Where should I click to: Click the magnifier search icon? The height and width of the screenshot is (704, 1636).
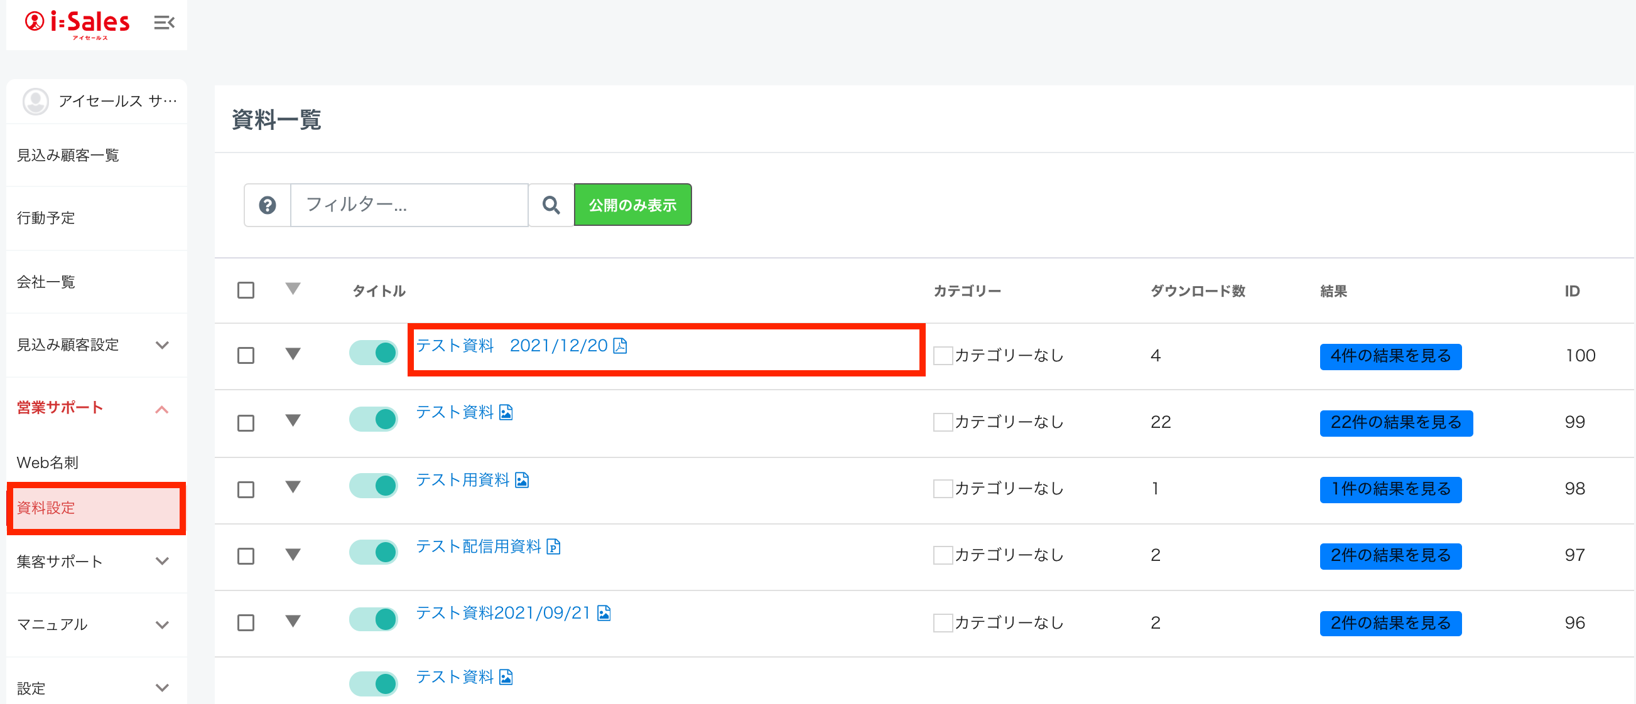pyautogui.click(x=551, y=205)
